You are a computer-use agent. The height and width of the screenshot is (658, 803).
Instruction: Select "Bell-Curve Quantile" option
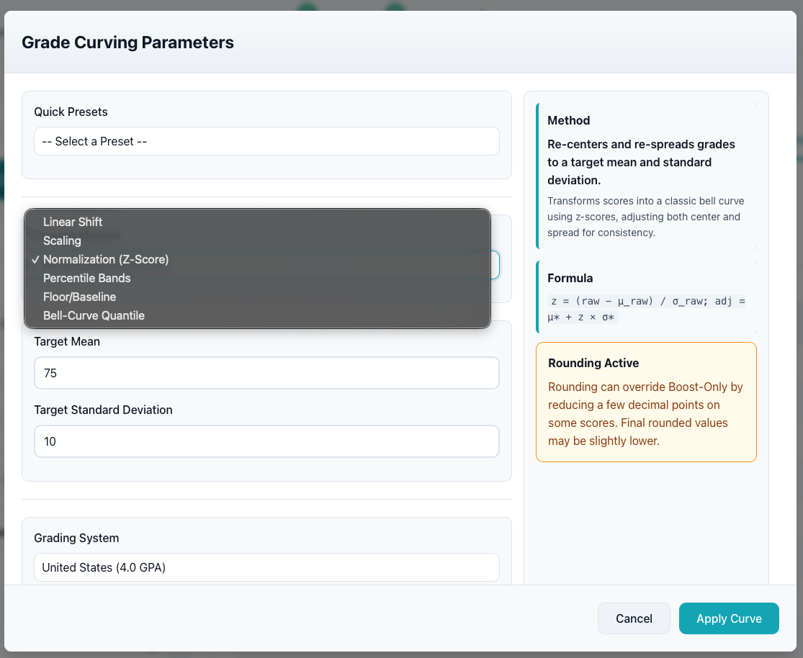click(x=94, y=315)
